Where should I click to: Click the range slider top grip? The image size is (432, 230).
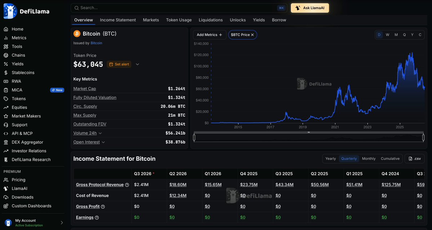point(308,132)
